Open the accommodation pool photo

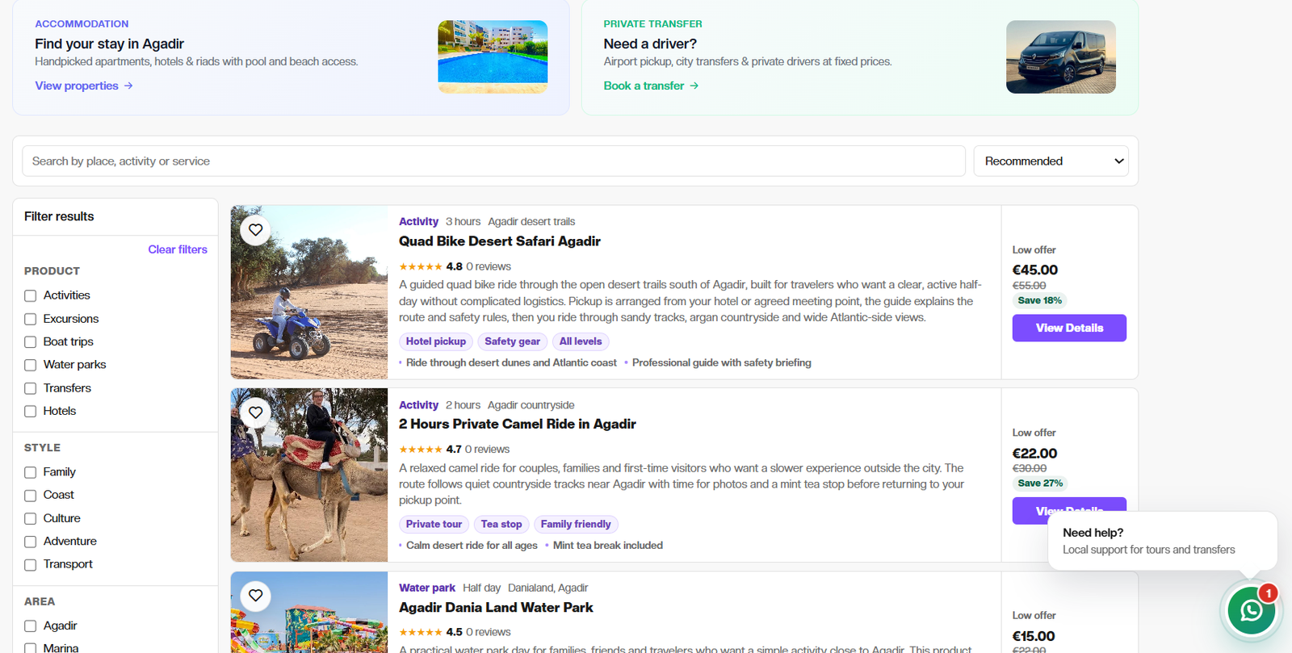[x=493, y=57]
